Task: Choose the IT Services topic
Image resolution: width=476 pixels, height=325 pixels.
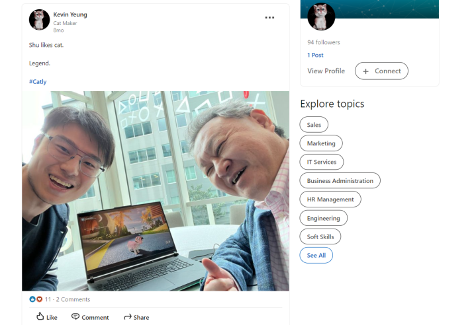Action: pyautogui.click(x=322, y=162)
